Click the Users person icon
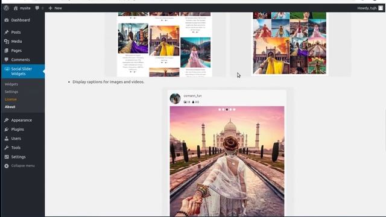Viewport: 386px width, 217px height. 7,138
